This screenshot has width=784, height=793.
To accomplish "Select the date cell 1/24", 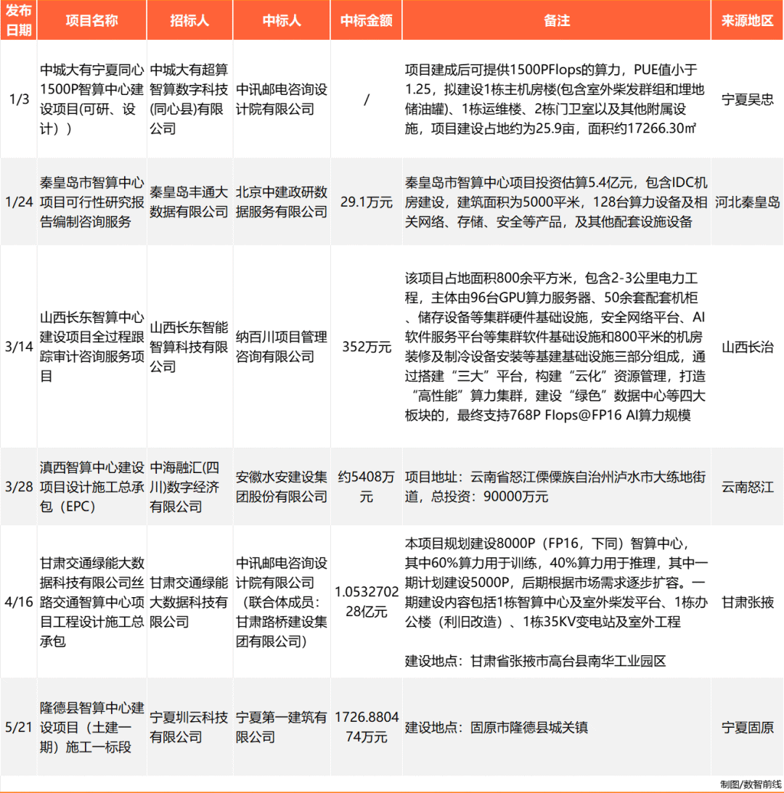I will click(19, 202).
